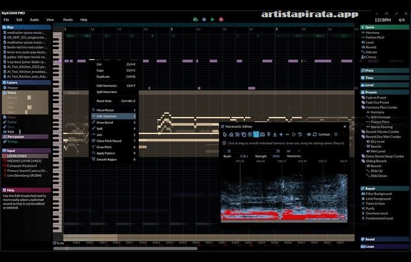Click the 133 BPM tempo display
The height and width of the screenshot is (262, 411).
[x=383, y=20]
